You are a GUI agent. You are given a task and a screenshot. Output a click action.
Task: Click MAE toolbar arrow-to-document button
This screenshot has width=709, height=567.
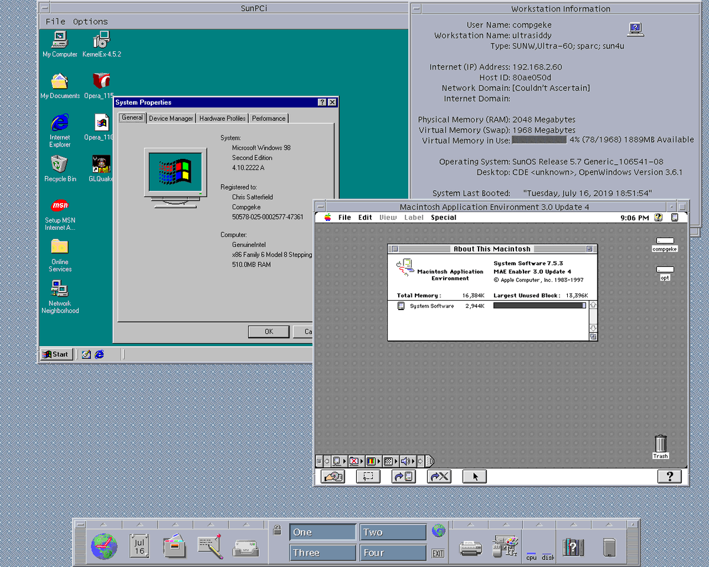coord(404,477)
